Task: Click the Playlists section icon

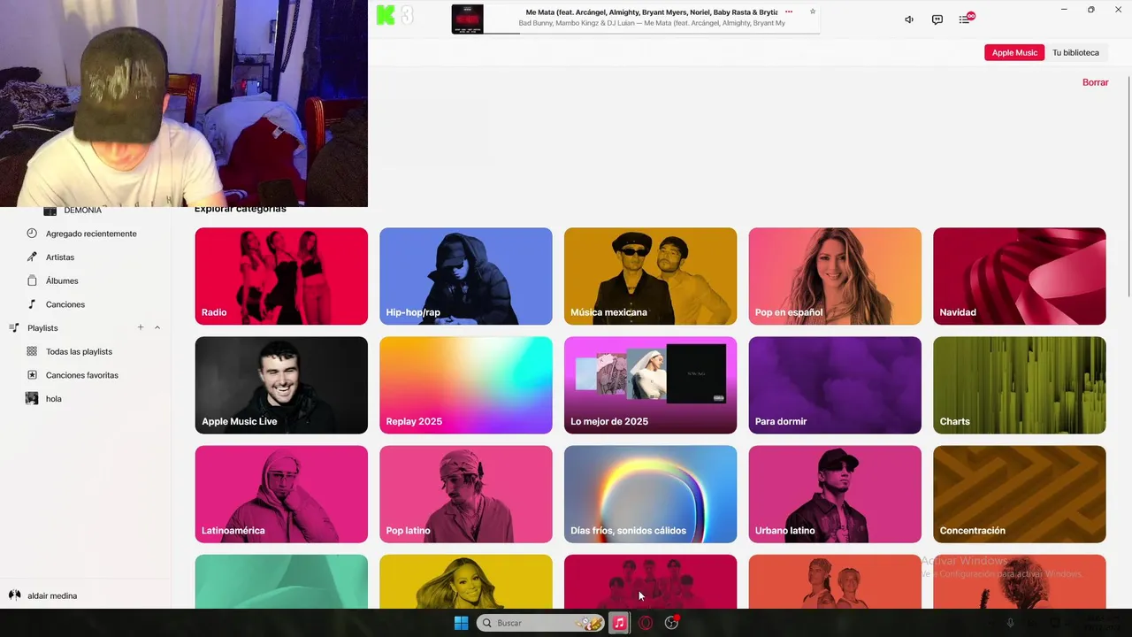Action: point(14,327)
